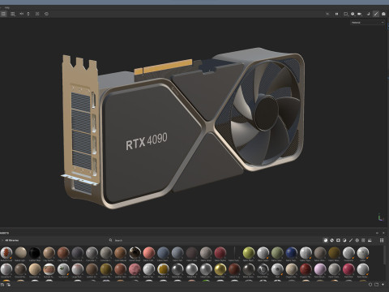Click the circle icon at Assets bottom-right
Image resolution: width=389 pixels, height=292 pixels.
pyautogui.click(x=370, y=285)
